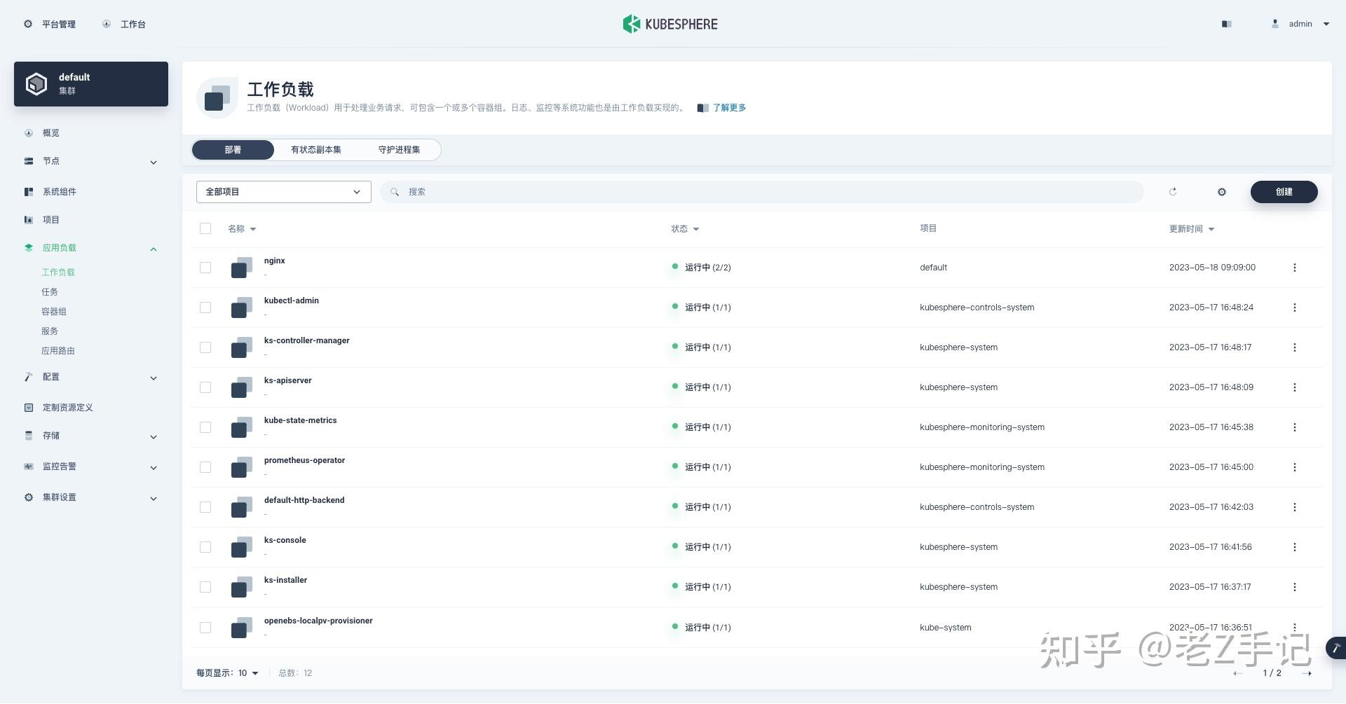
Task: Open Jobs (任务) in the sidebar
Action: 50,292
